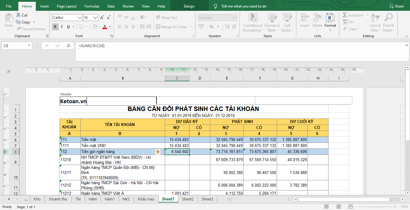Click the Insert Function fx icon
Viewport: 410px width, 210px height.
(69, 46)
